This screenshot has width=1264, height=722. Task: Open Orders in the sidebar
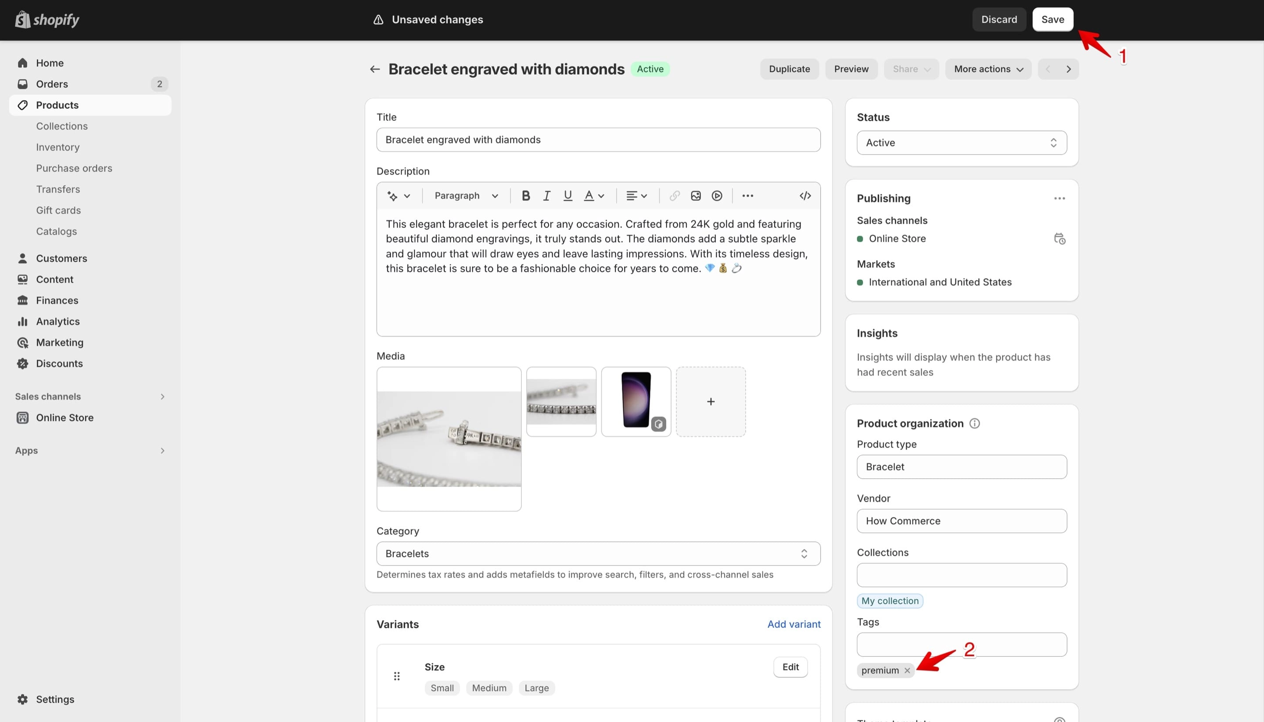90,84
